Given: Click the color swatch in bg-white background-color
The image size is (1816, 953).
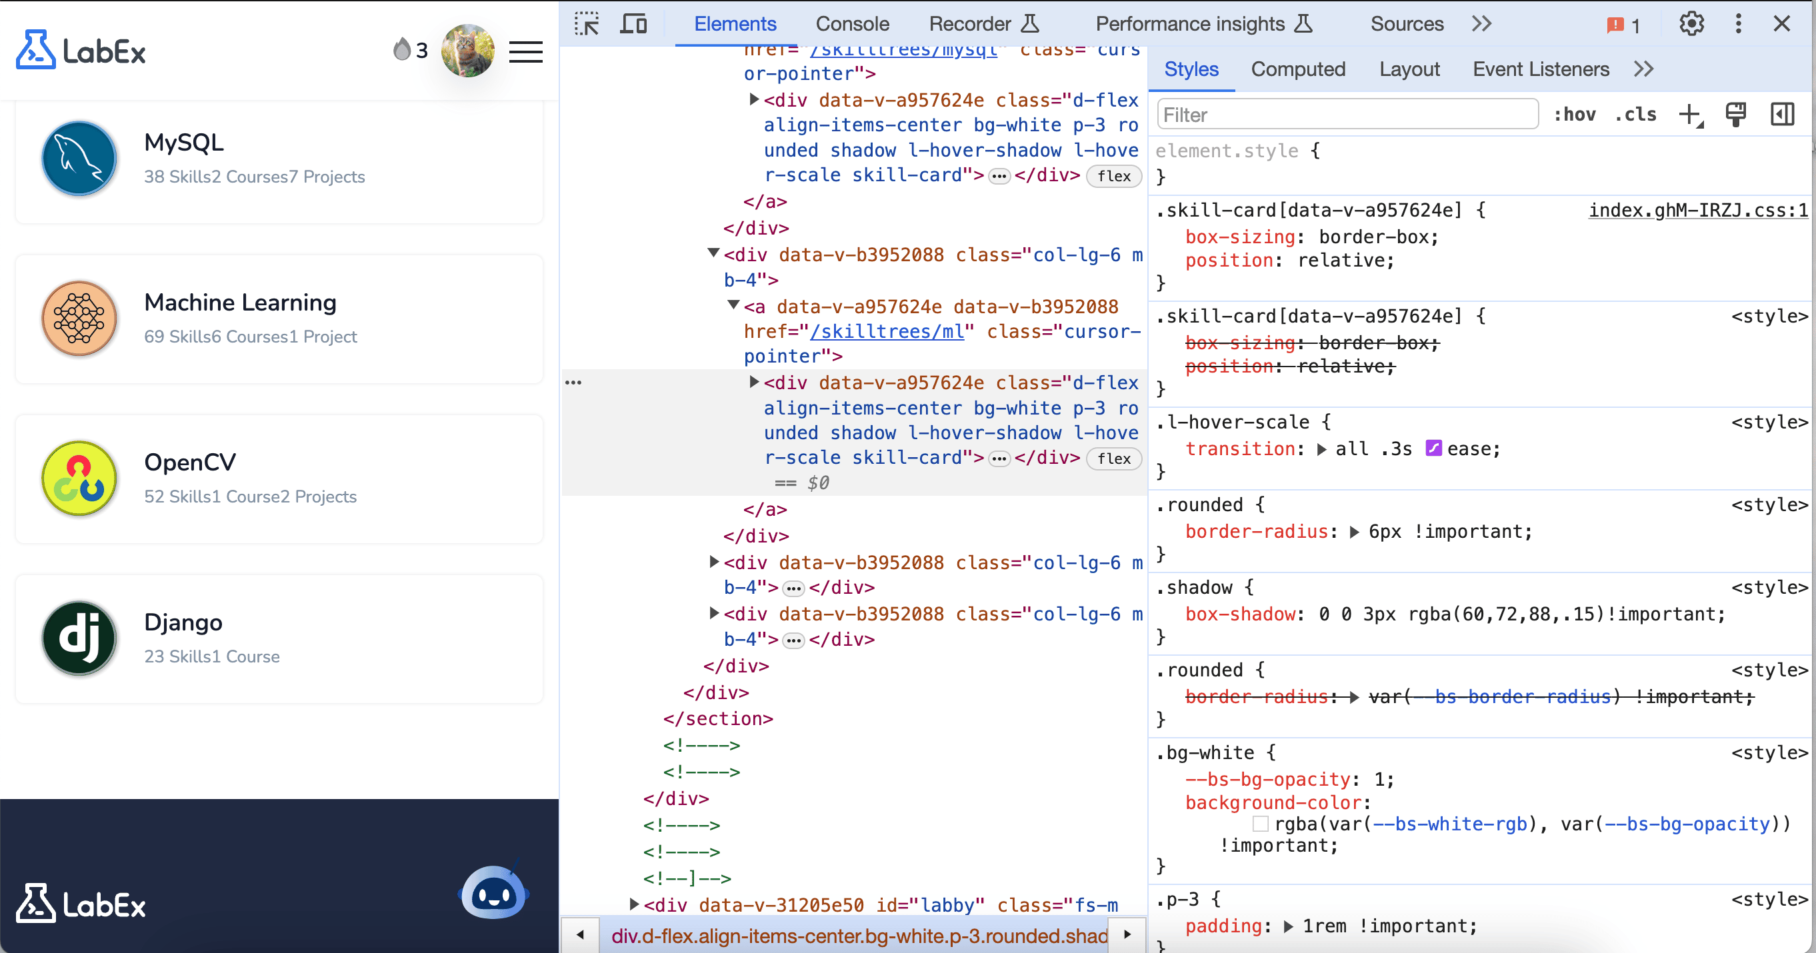Looking at the screenshot, I should 1261,824.
